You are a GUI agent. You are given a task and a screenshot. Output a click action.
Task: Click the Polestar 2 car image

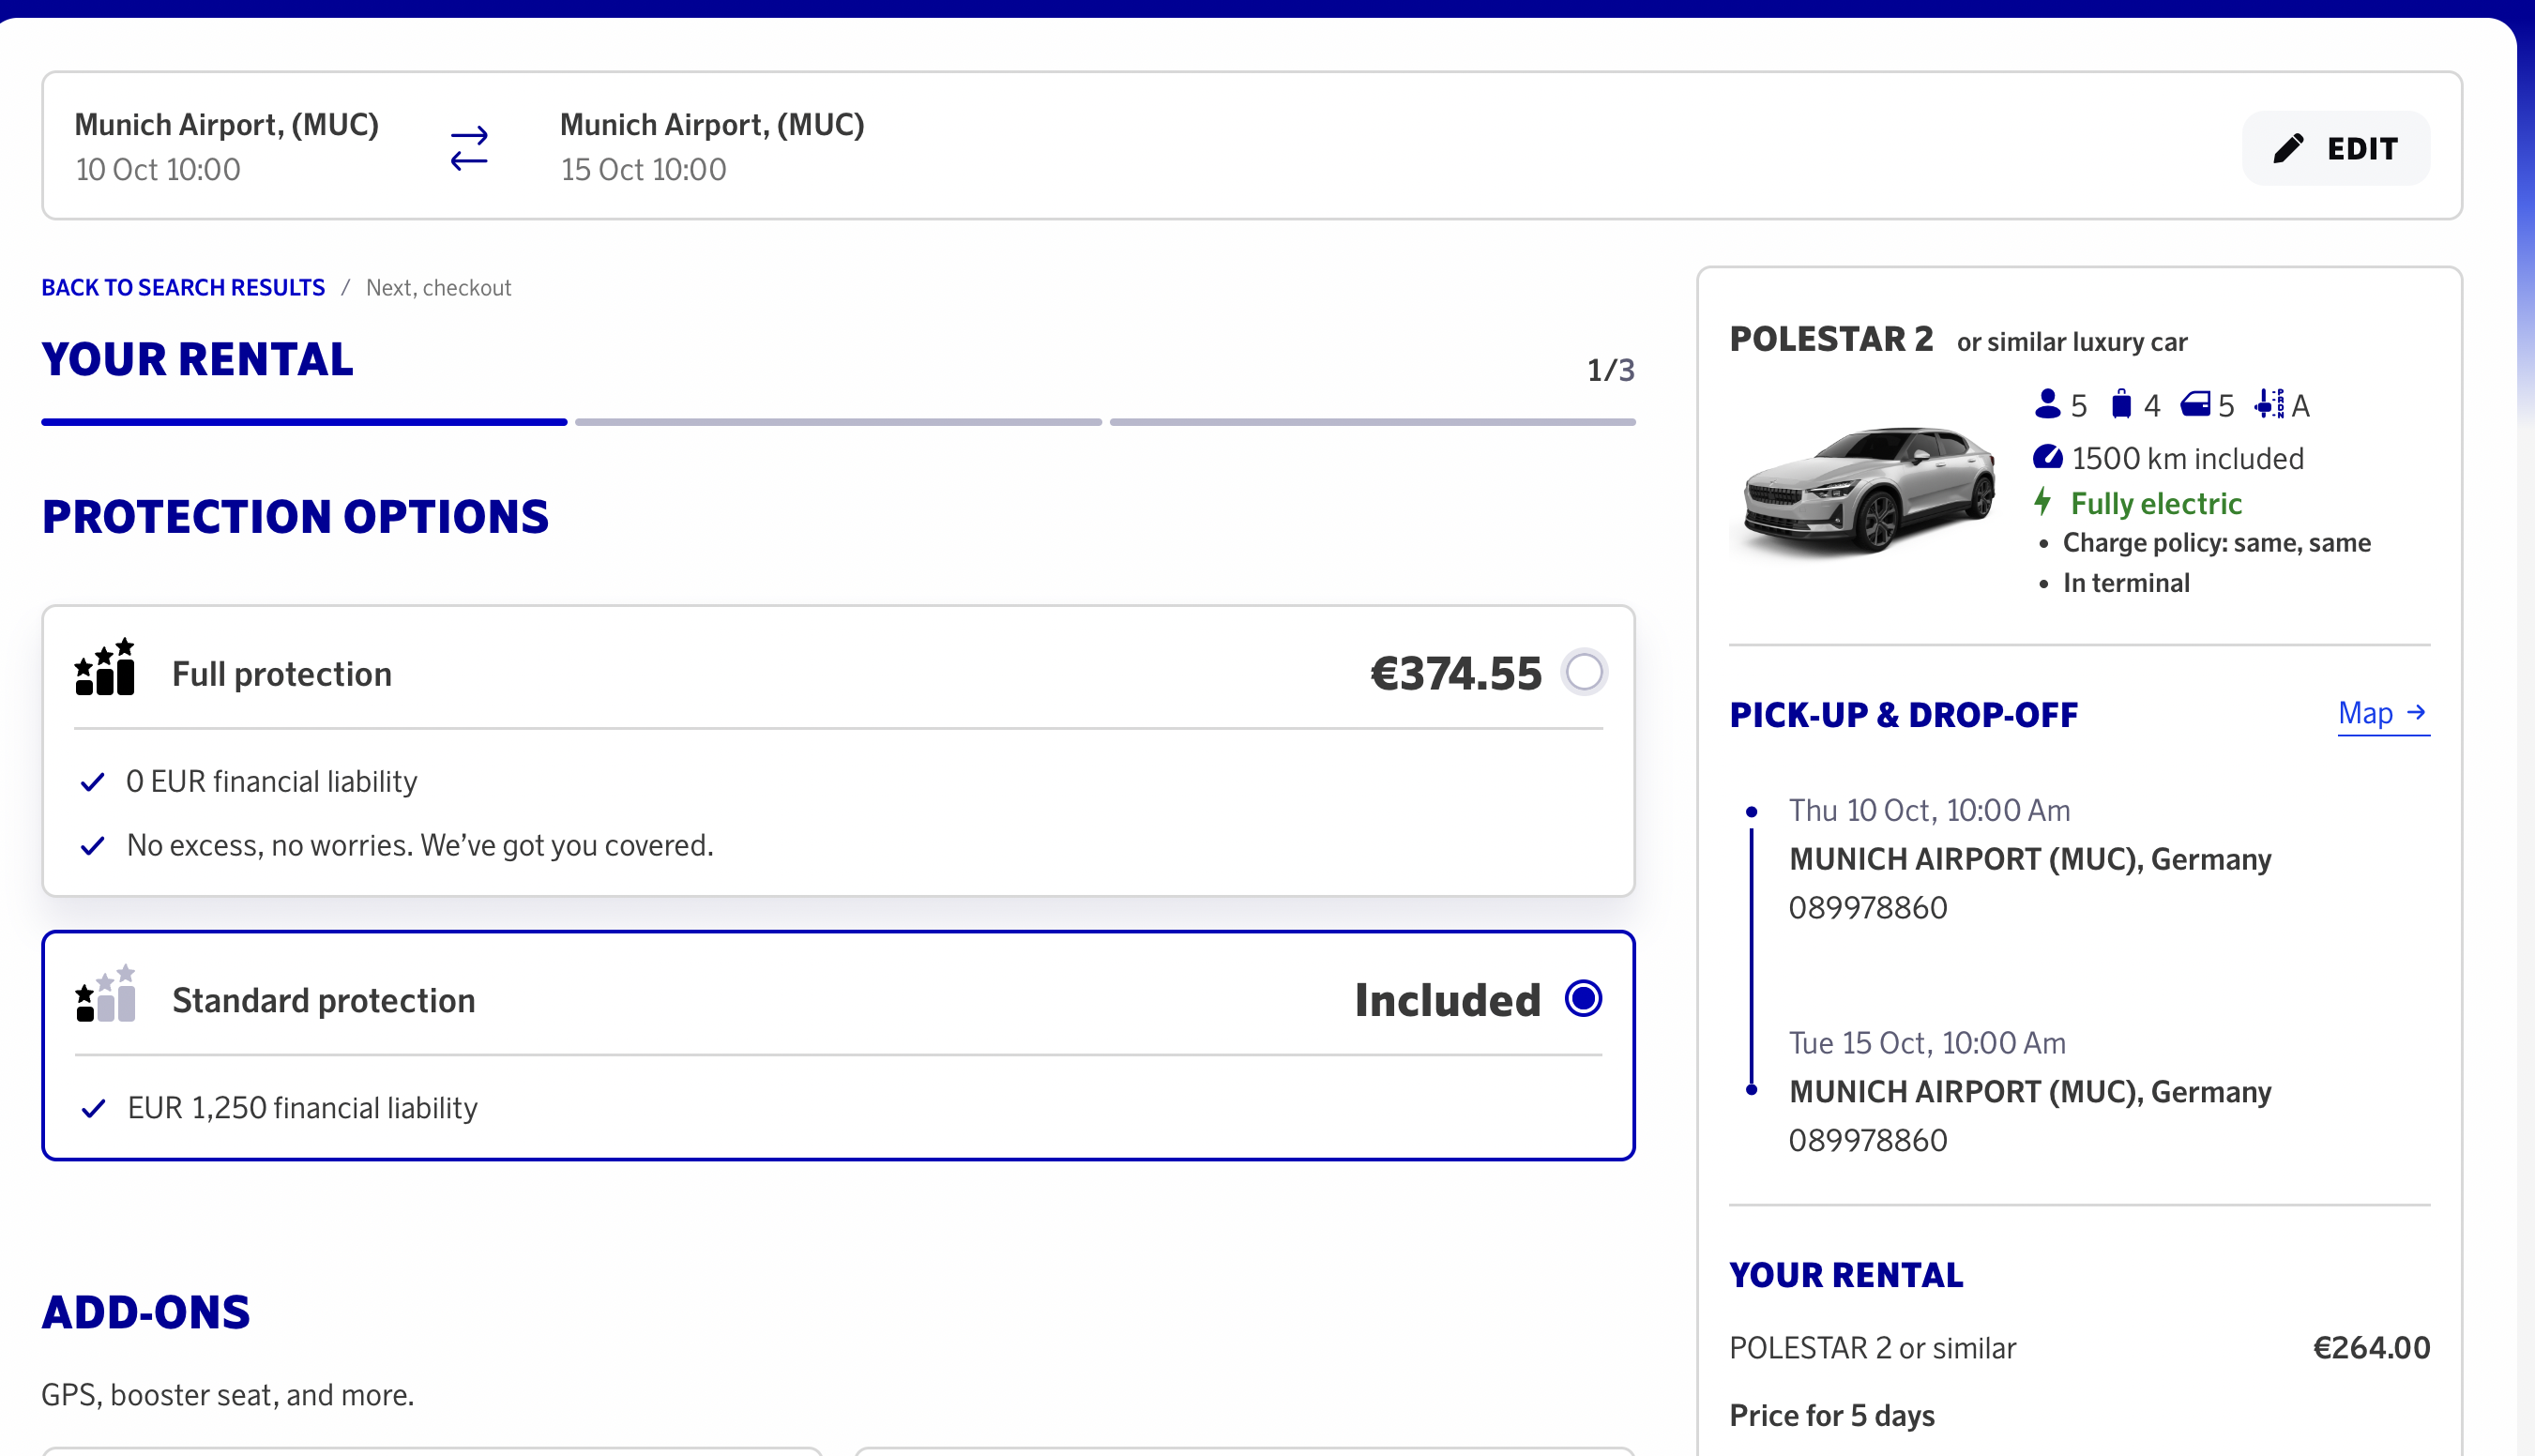1868,490
